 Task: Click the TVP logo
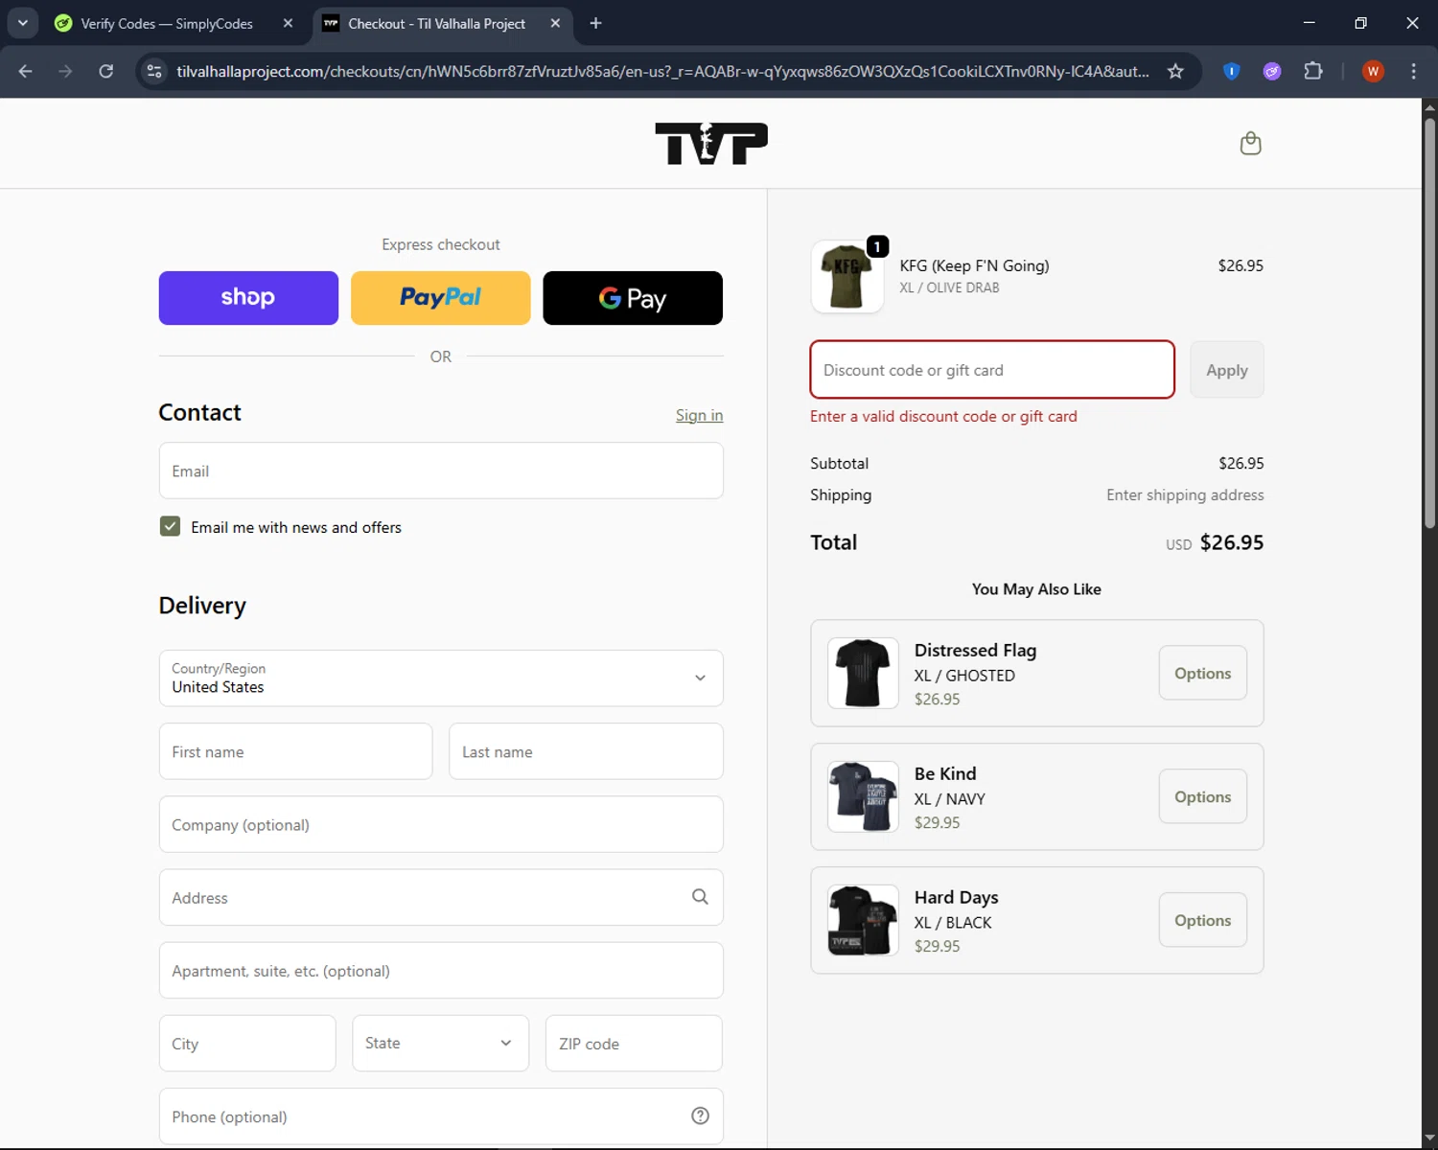711,144
